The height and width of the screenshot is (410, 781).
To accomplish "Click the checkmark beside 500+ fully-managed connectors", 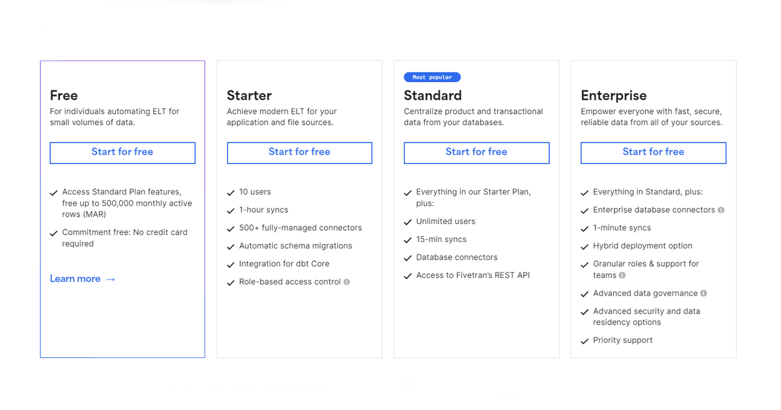I will (x=230, y=228).
